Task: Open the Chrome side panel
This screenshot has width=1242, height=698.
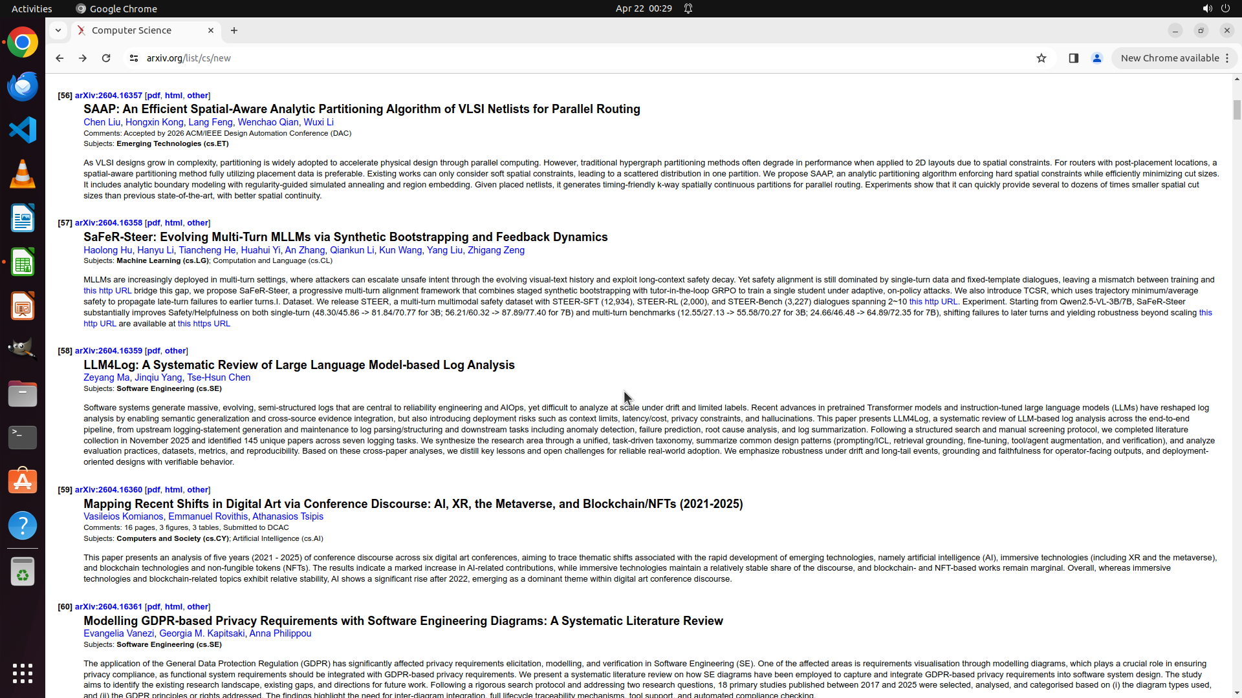Action: tap(1073, 58)
